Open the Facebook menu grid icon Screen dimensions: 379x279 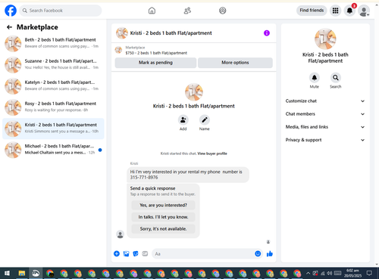[x=335, y=11]
